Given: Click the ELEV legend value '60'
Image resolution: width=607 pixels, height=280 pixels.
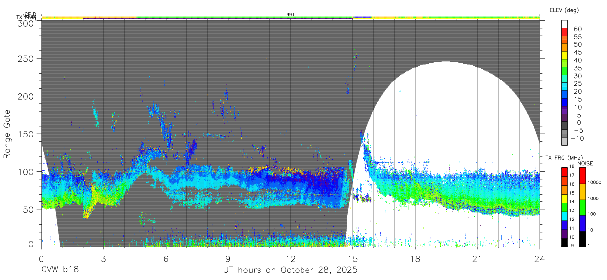Looking at the screenshot, I should [x=577, y=29].
